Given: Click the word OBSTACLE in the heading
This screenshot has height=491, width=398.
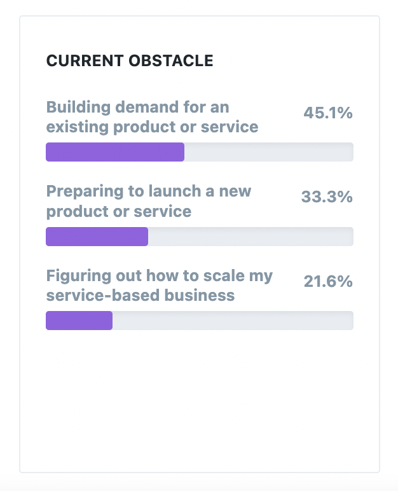Looking at the screenshot, I should tap(171, 61).
